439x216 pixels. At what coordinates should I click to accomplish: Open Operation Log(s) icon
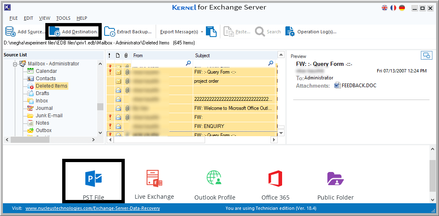290,32
